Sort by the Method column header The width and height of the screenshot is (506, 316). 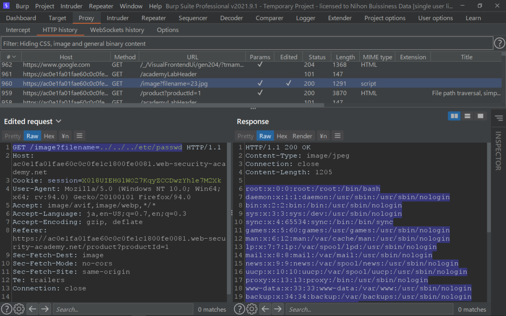coord(125,57)
